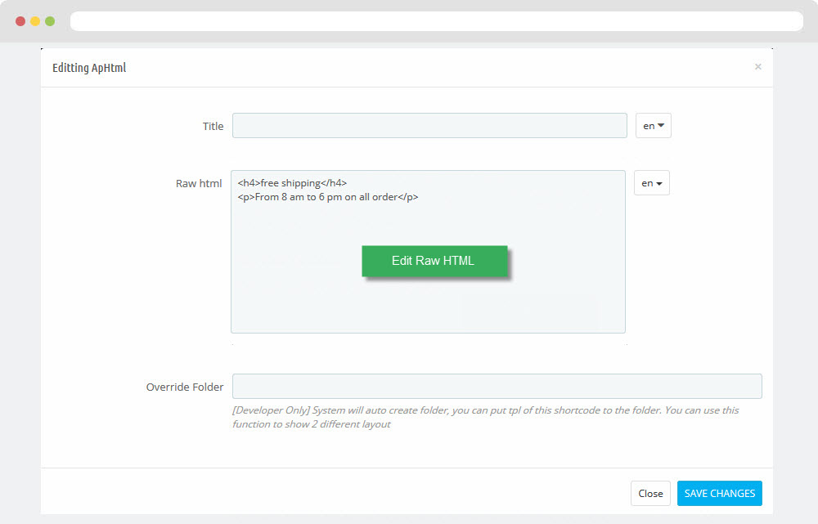The height and width of the screenshot is (524, 818).
Task: Click into the Title text field
Action: click(x=429, y=126)
